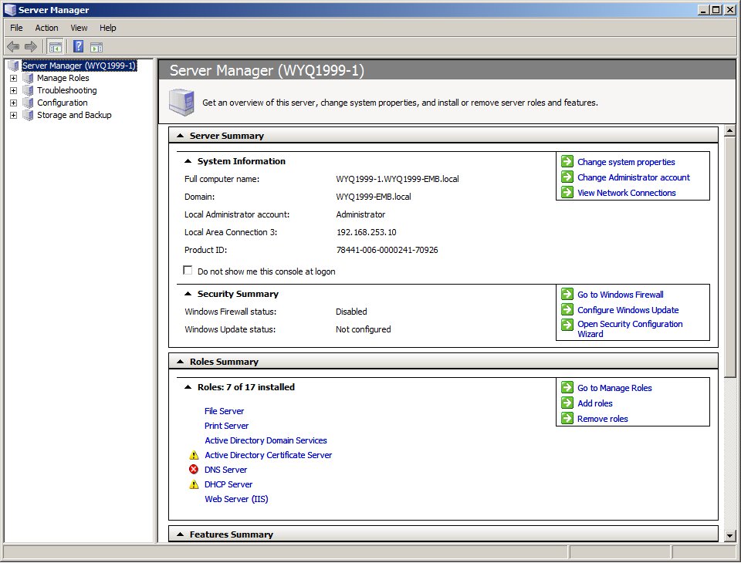
Task: Click the warning icon next to DHCP Server
Action: pyautogui.click(x=194, y=484)
